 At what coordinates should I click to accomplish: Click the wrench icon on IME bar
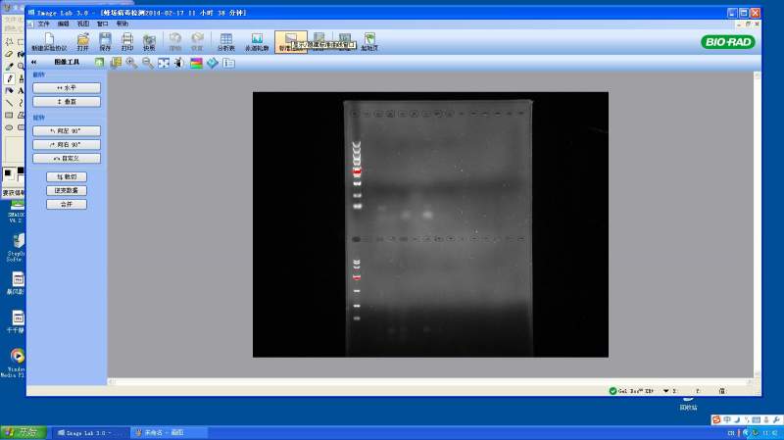pos(776,420)
